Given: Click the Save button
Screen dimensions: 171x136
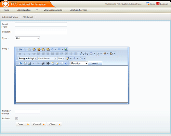Looking at the screenshot, I should pyautogui.click(x=23, y=124).
